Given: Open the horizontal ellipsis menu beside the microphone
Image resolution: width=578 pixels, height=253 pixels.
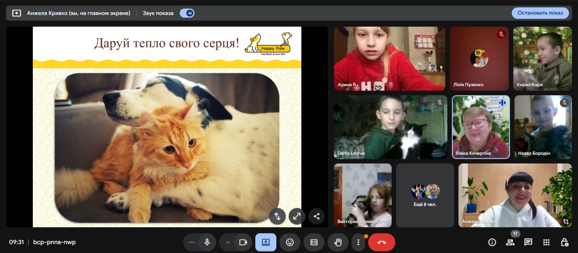Looking at the screenshot, I should 192,242.
